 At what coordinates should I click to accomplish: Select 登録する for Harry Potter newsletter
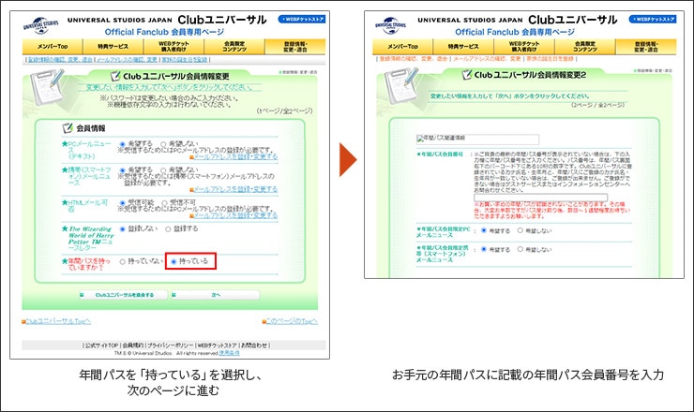click(168, 229)
